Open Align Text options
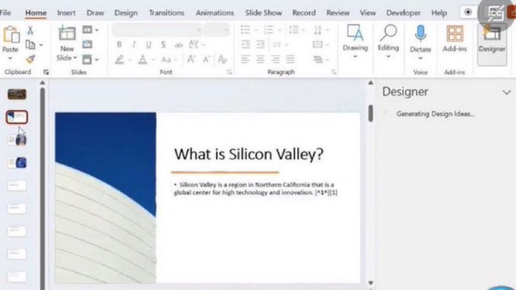Viewport: 516px width, 290px height. coord(318,44)
